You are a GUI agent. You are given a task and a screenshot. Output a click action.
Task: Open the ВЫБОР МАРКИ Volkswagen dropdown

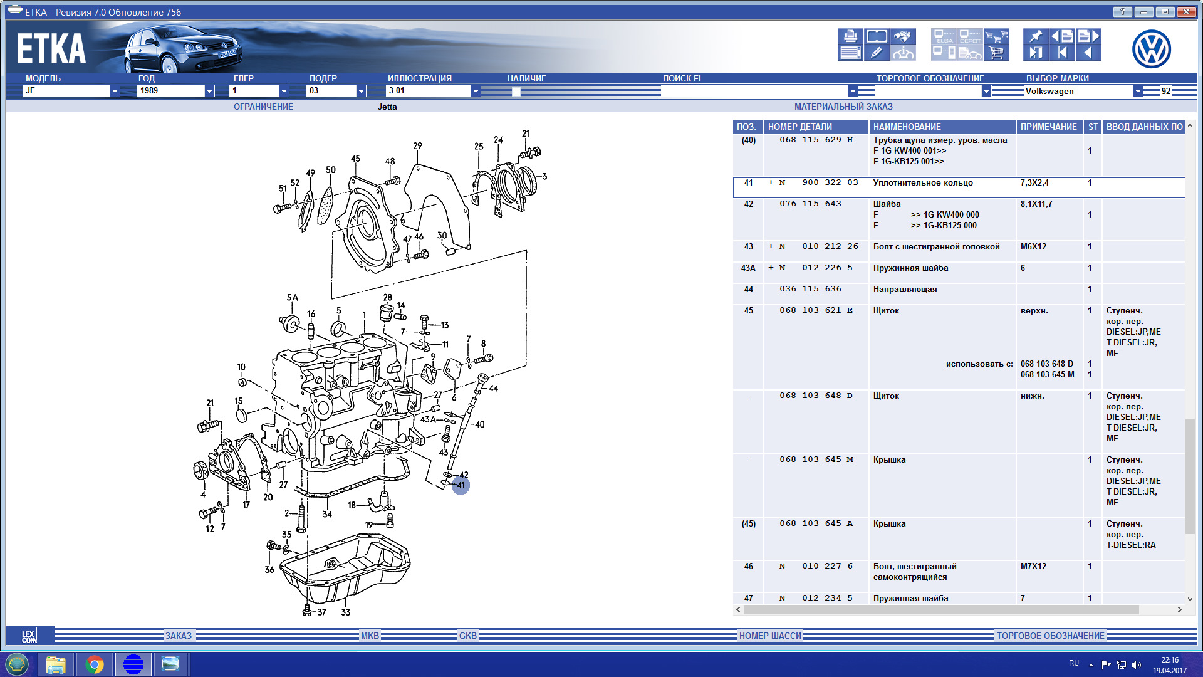tap(1137, 91)
